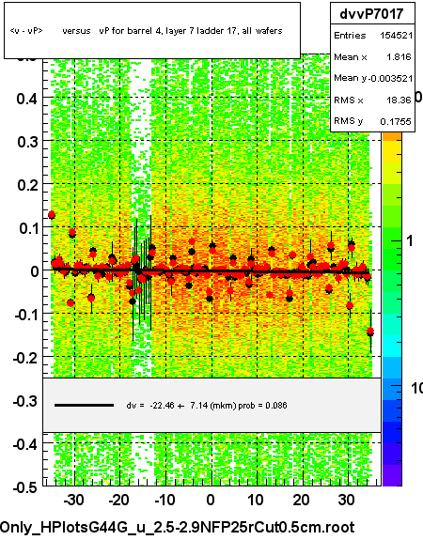This screenshot has width=423, height=540.
Task: Click the yellow band of the color palette
Action: (392, 151)
